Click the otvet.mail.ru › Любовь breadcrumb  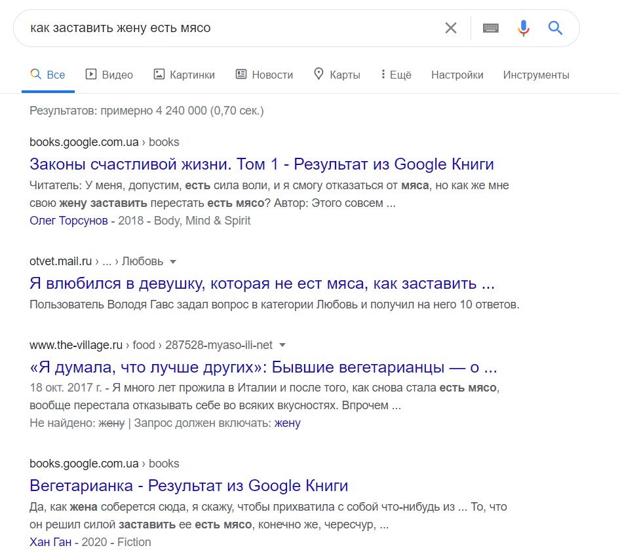[96, 261]
